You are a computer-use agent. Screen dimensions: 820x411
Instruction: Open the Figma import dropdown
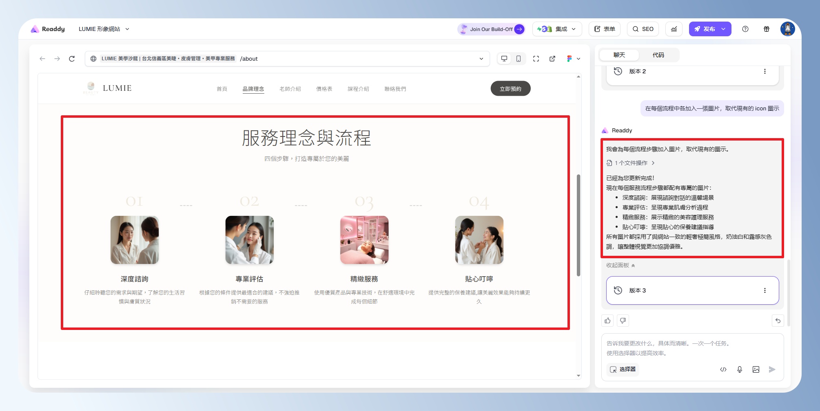pyautogui.click(x=573, y=59)
